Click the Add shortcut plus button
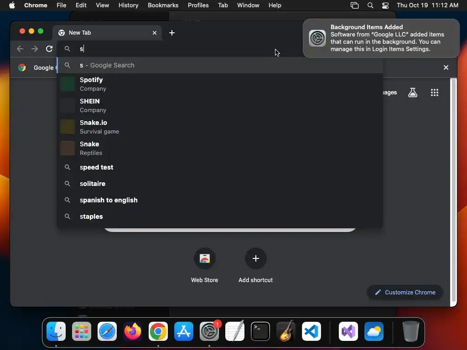The image size is (467, 350). [x=255, y=258]
